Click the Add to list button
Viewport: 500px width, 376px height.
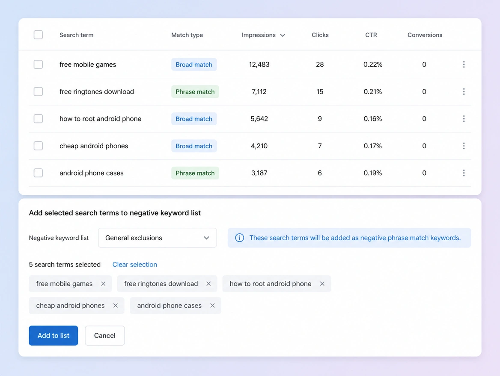coord(53,335)
